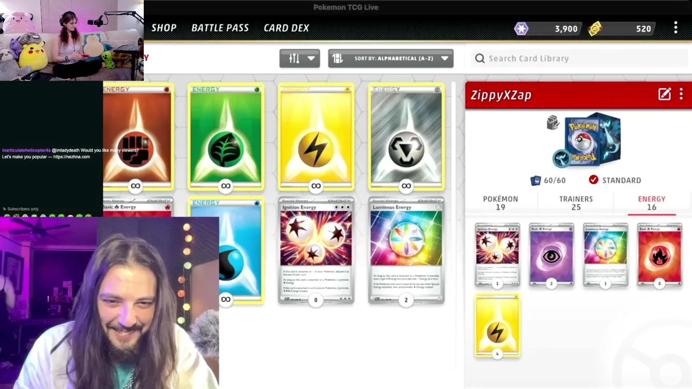Screen dimensions: 692x389
Task: Click the Pokemon TCG Live window title
Action: [345, 7]
